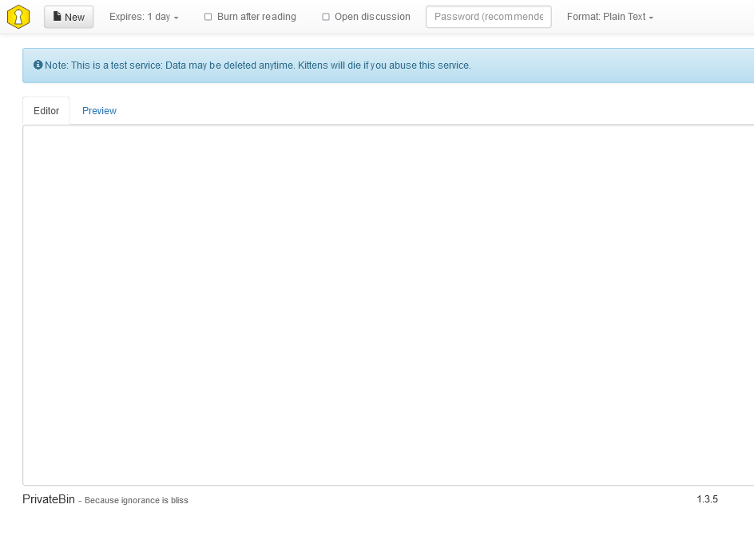This screenshot has height=540, width=754.
Task: Enable the Open discussion checkbox
Action: pyautogui.click(x=326, y=17)
